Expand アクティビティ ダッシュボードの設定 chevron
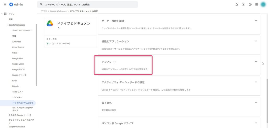The height and width of the screenshot is (128, 268). tap(256, 82)
